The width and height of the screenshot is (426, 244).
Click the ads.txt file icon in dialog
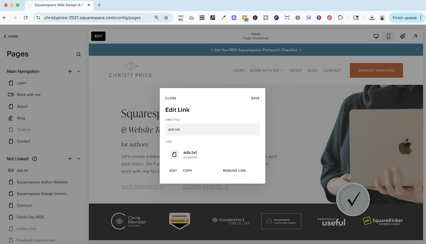coord(174,154)
